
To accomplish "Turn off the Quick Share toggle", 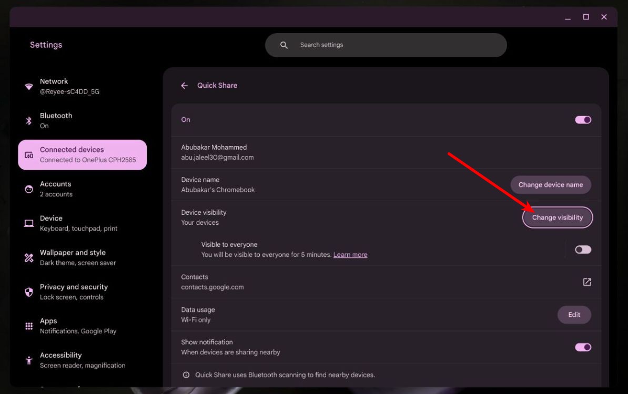I will pos(583,119).
